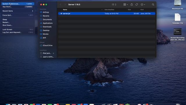This screenshot has width=186, height=105.
Task: Click the iCloud Drive cloud icon
Action: [x=41, y=45]
